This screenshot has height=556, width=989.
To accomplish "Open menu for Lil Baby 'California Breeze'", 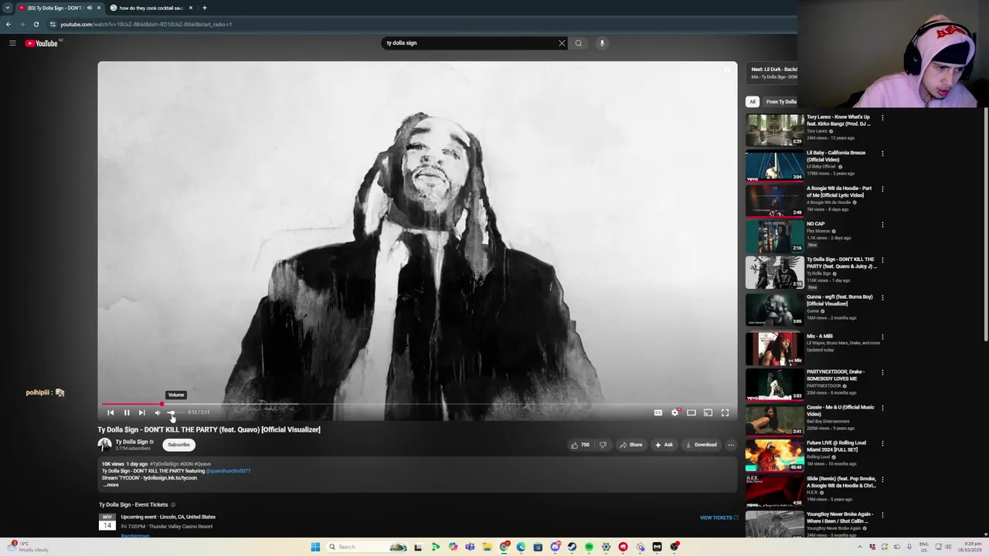I will 882,154.
